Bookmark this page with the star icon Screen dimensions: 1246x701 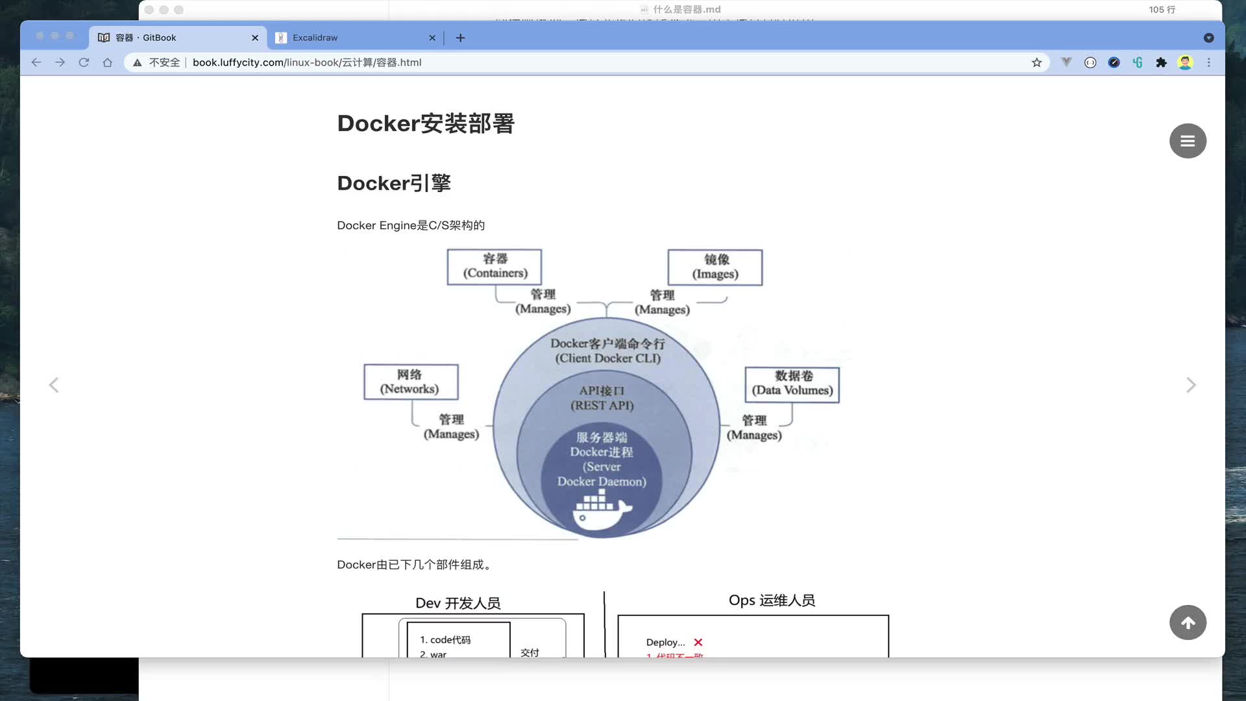(1036, 62)
